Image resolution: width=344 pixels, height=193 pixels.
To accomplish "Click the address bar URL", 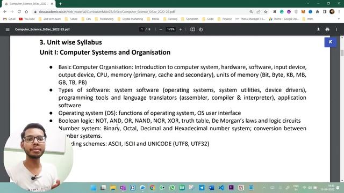I will [x=106, y=12].
